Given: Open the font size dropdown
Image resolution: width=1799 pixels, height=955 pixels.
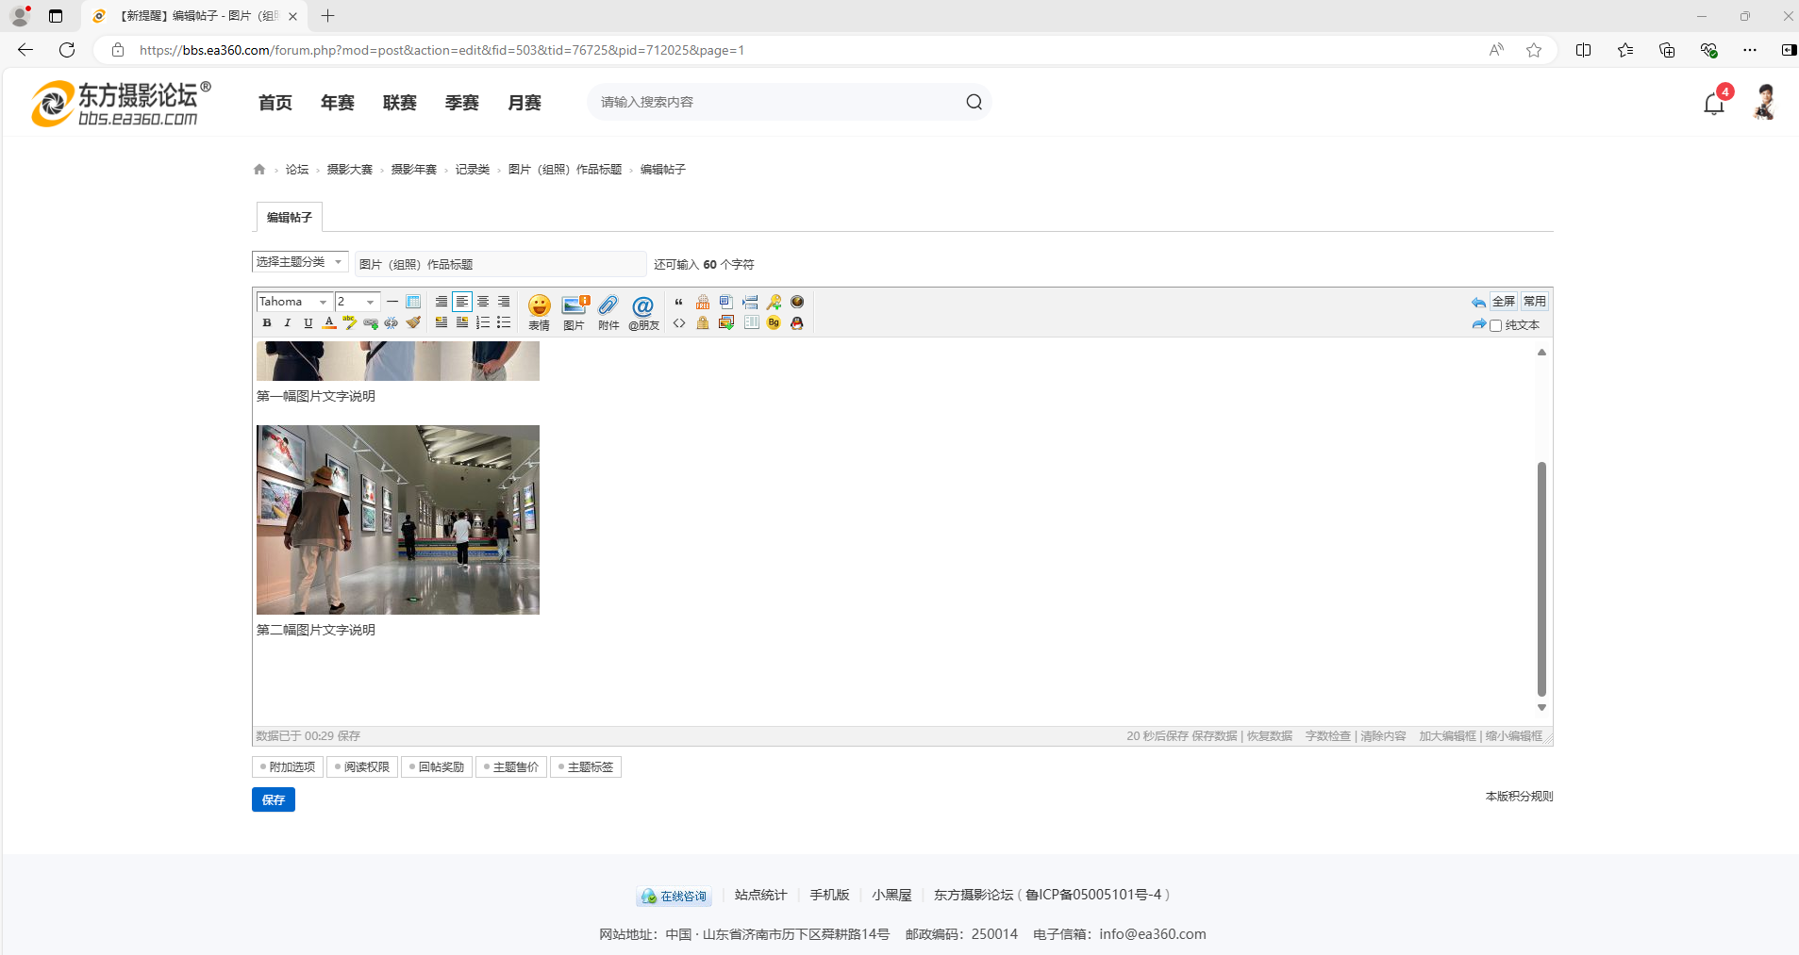Looking at the screenshot, I should [358, 302].
